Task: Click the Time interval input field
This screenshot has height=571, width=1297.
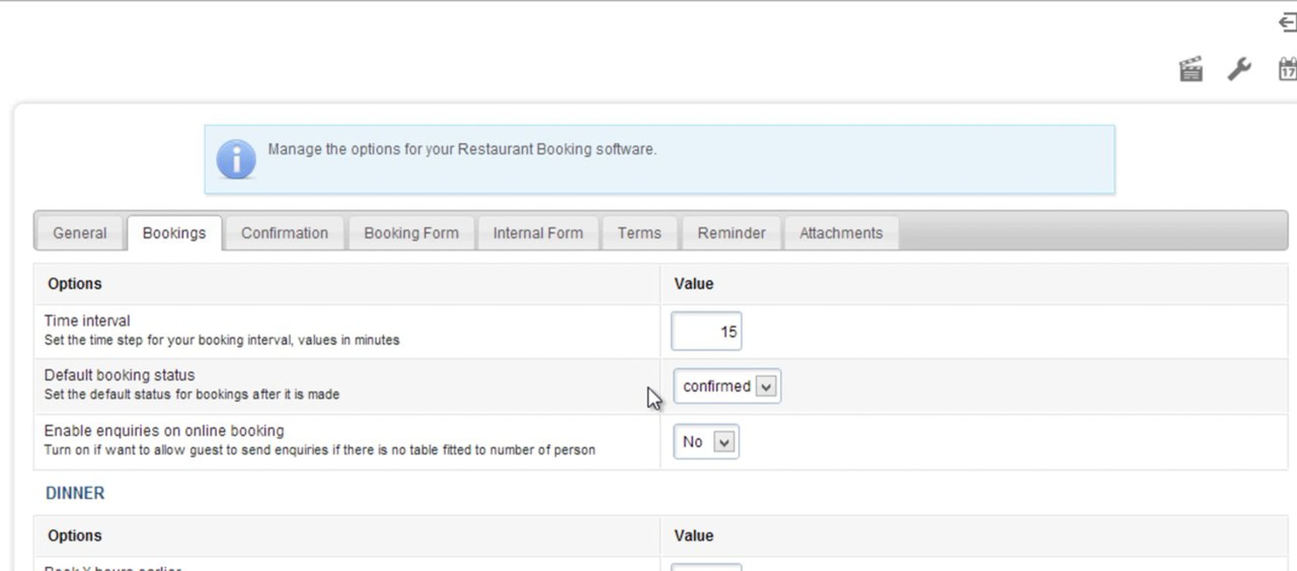Action: (706, 331)
